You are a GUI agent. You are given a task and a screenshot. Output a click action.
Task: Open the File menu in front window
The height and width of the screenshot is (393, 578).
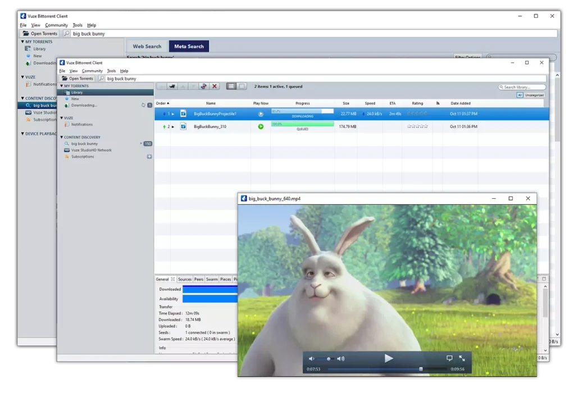point(62,71)
